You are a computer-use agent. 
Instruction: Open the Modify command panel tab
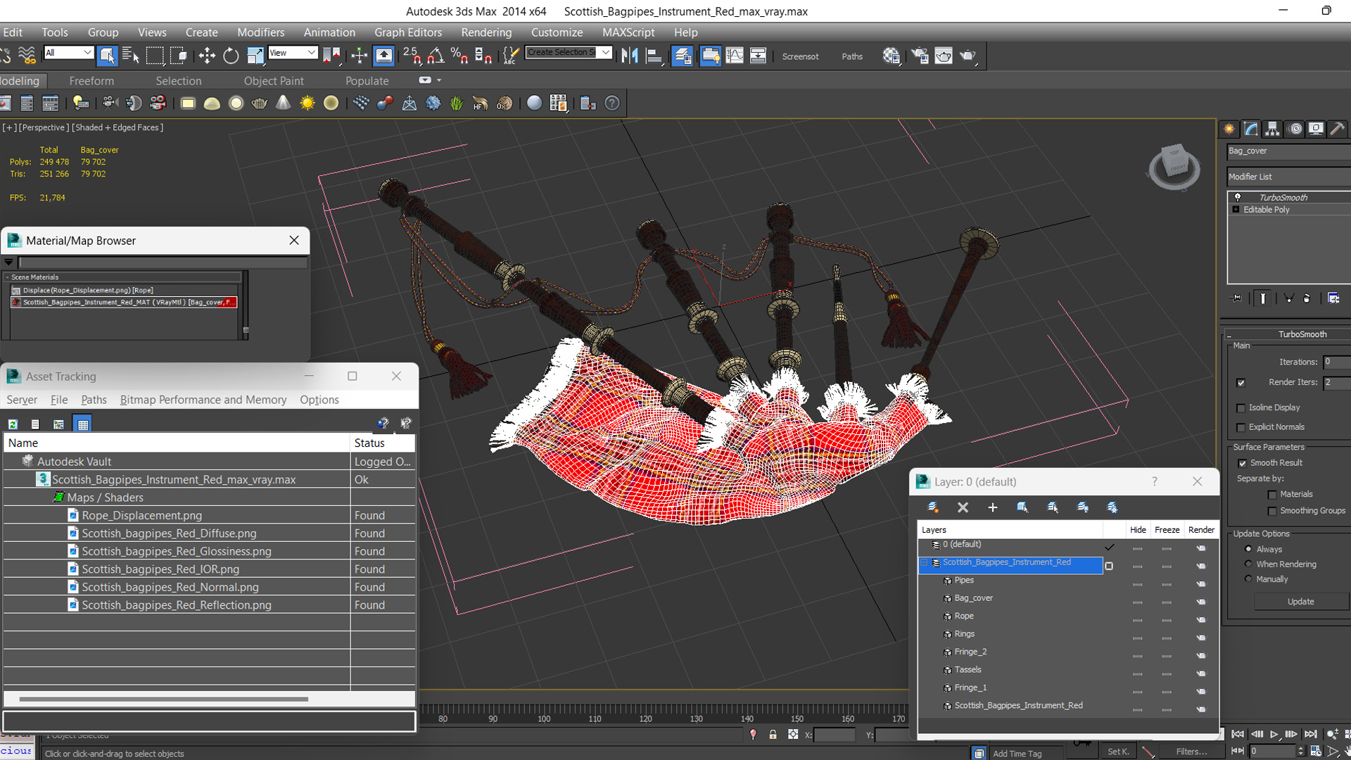point(1251,129)
